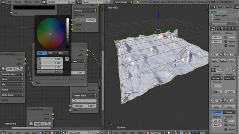The image size is (239, 134).
Task: Select shader node tree type icon
Action: 40,133
